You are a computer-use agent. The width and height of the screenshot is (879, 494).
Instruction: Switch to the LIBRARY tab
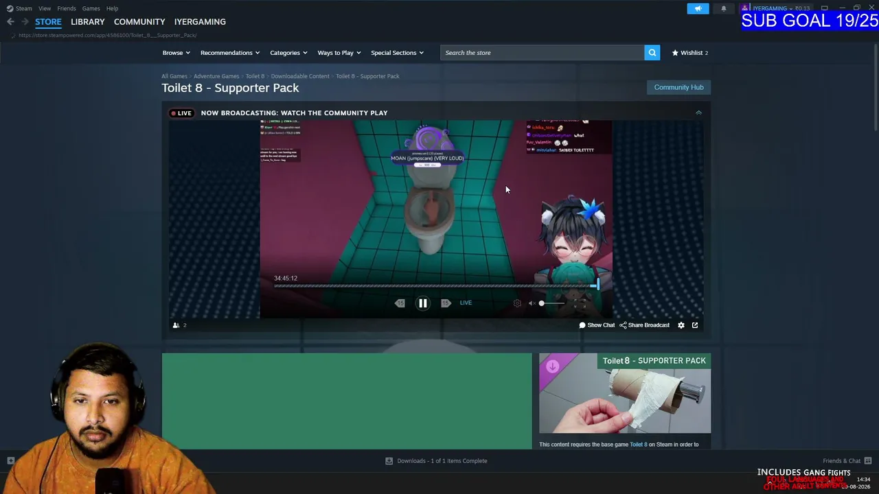click(88, 22)
